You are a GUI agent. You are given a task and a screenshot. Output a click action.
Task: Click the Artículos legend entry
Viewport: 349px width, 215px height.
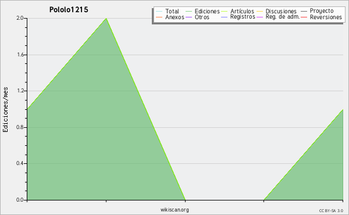click(x=237, y=11)
